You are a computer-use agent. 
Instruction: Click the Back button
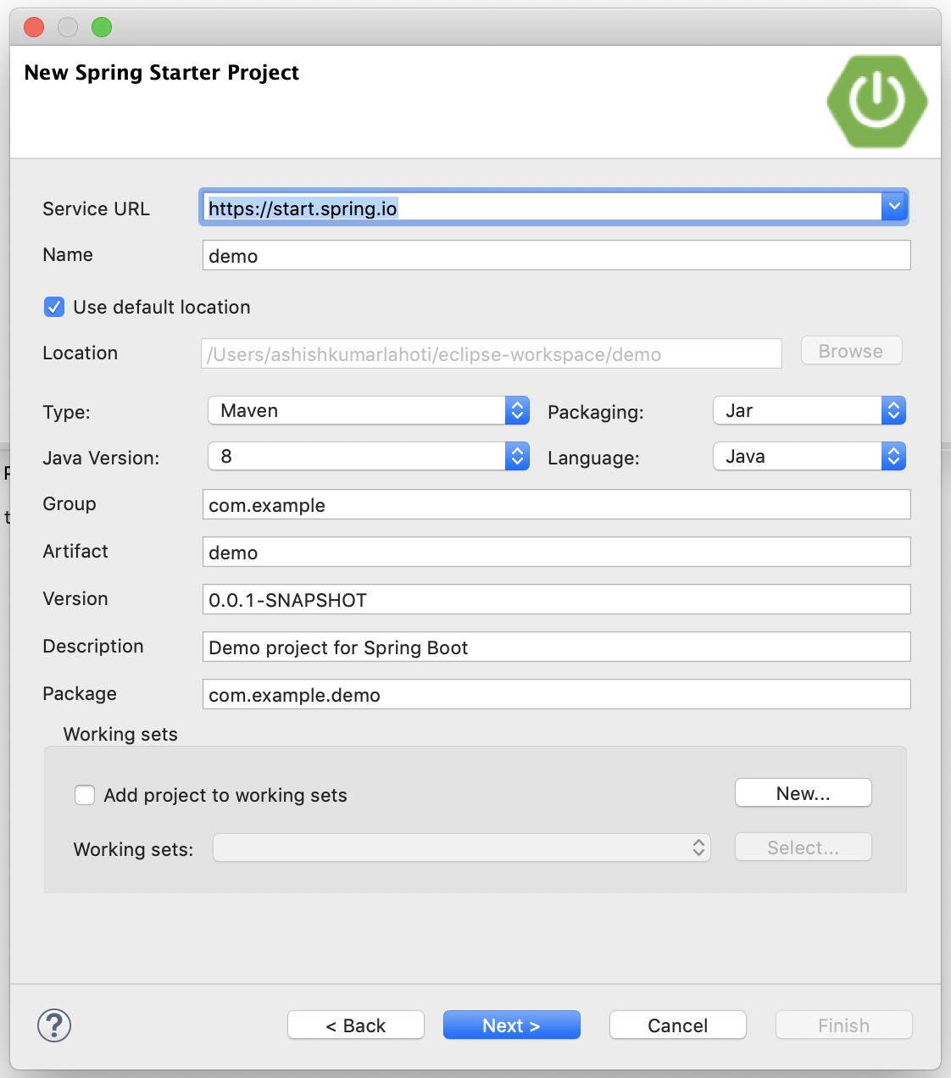(355, 1025)
